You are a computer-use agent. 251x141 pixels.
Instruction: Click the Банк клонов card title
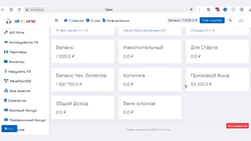[139, 103]
